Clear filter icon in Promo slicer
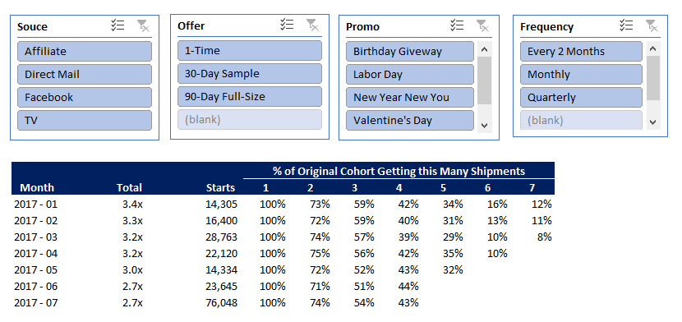 tap(482, 25)
